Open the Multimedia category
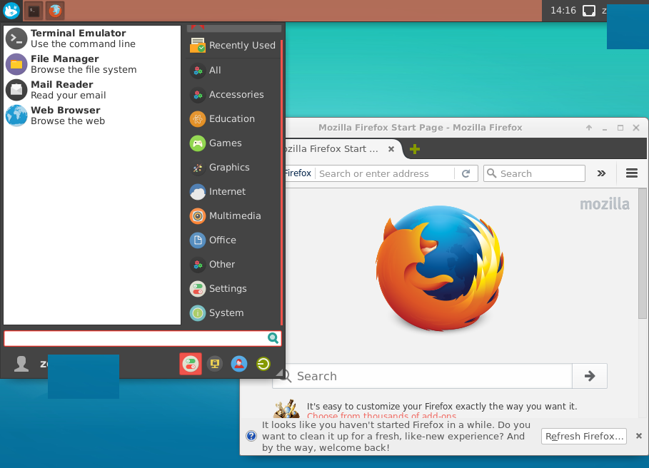 coord(233,216)
